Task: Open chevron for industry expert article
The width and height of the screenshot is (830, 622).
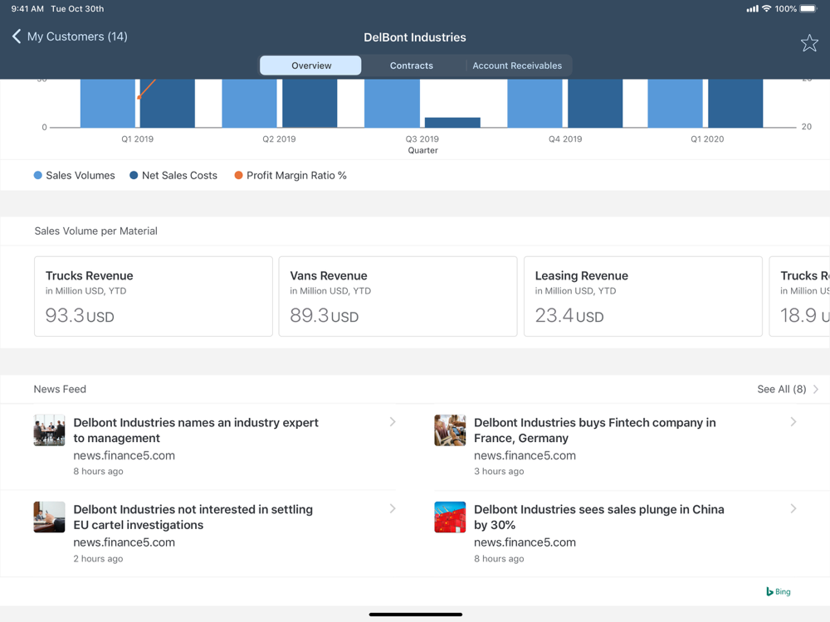Action: point(393,421)
